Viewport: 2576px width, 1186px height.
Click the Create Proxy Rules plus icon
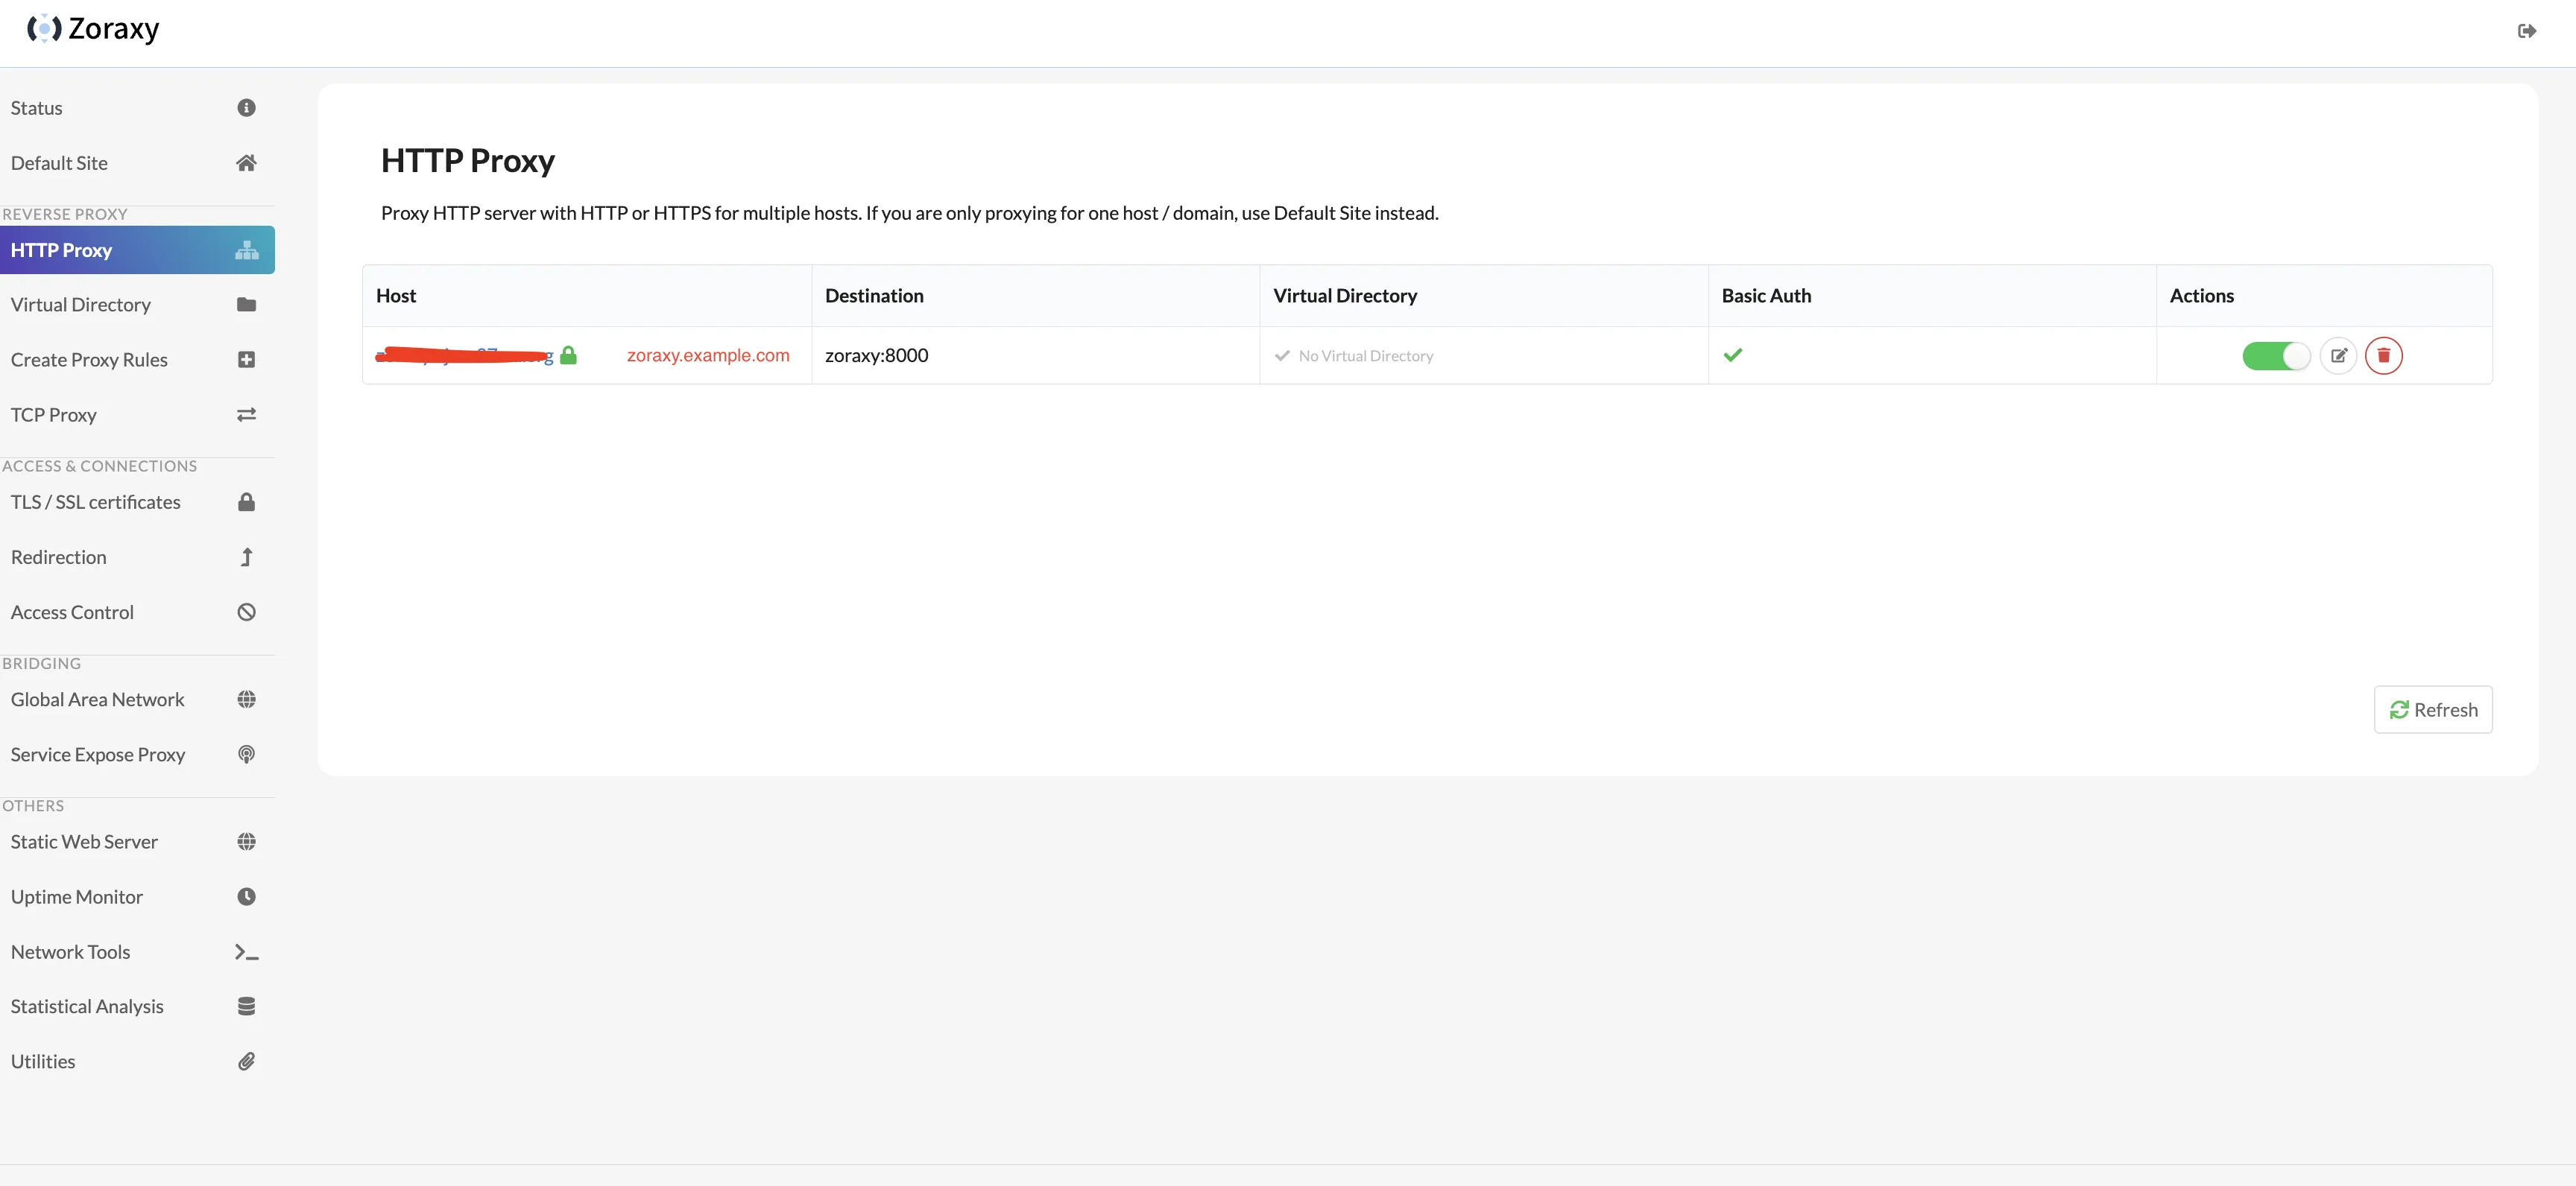[246, 360]
